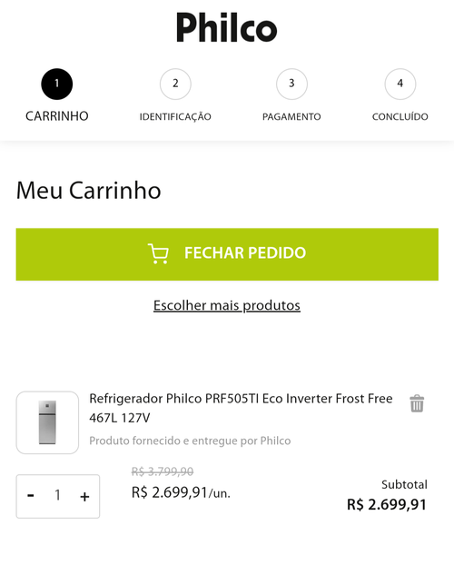Increase quantity with the plus button
The width and height of the screenshot is (454, 575).
pyautogui.click(x=84, y=497)
